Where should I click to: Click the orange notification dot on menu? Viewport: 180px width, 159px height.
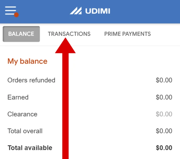click(x=16, y=15)
